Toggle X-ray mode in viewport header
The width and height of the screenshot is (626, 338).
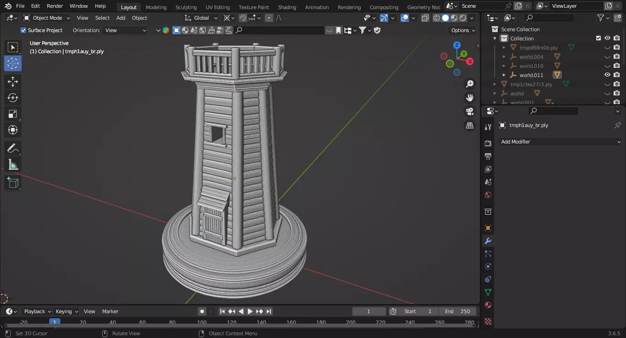(x=425, y=18)
